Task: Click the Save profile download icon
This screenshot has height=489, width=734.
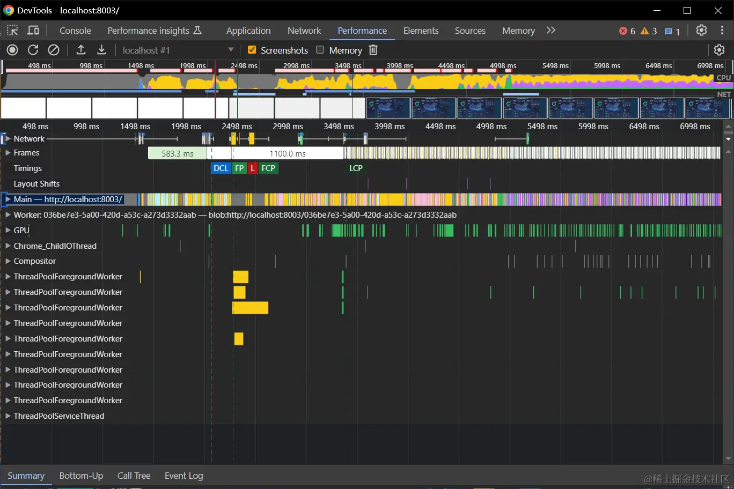Action: pos(101,50)
